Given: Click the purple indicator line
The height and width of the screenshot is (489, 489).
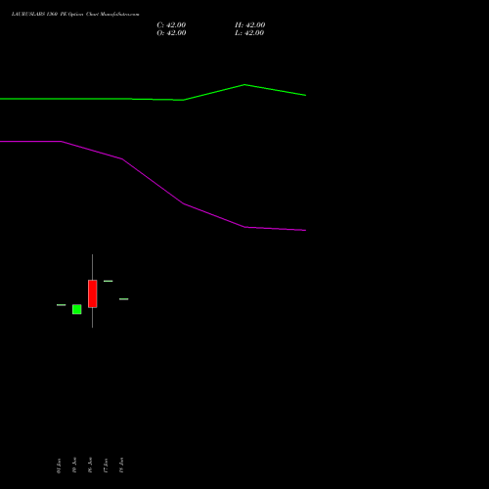Looking at the screenshot, I should coord(153,186).
